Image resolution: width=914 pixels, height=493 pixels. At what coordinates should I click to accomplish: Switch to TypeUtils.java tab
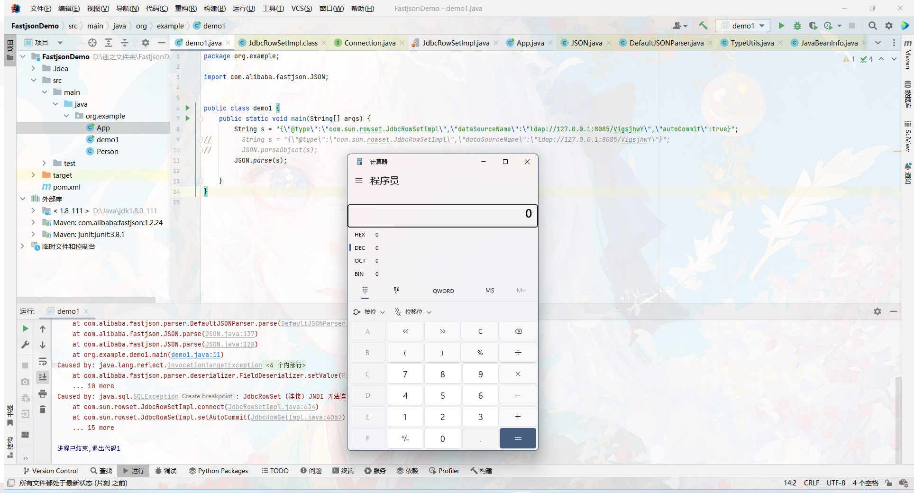coord(752,43)
